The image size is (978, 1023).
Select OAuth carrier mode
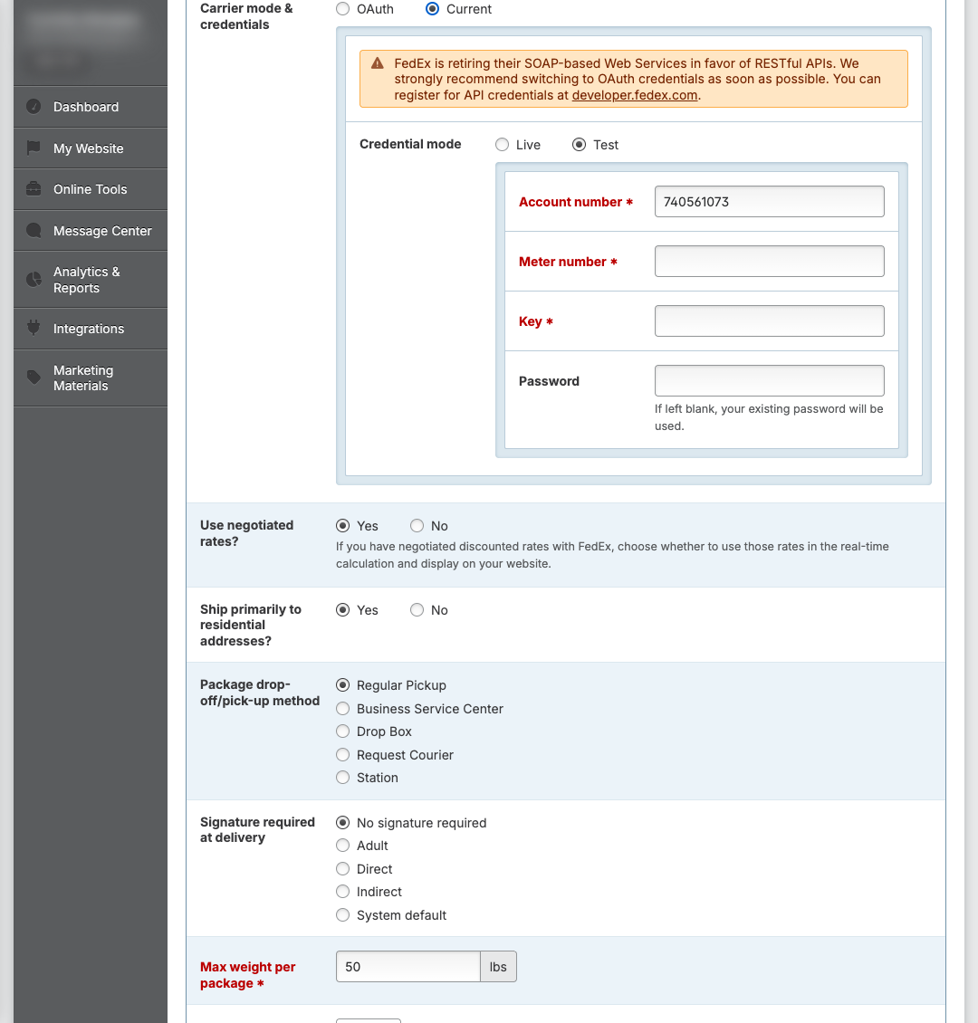(342, 9)
